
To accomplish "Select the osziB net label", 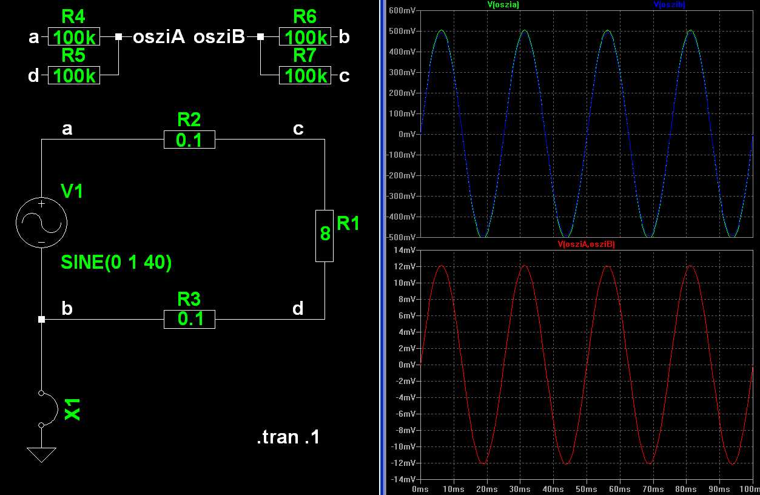I will click(x=219, y=38).
